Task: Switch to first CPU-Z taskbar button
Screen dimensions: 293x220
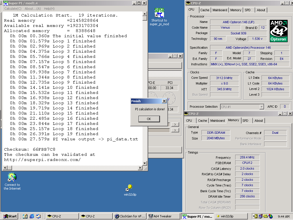Action: tap(62, 216)
